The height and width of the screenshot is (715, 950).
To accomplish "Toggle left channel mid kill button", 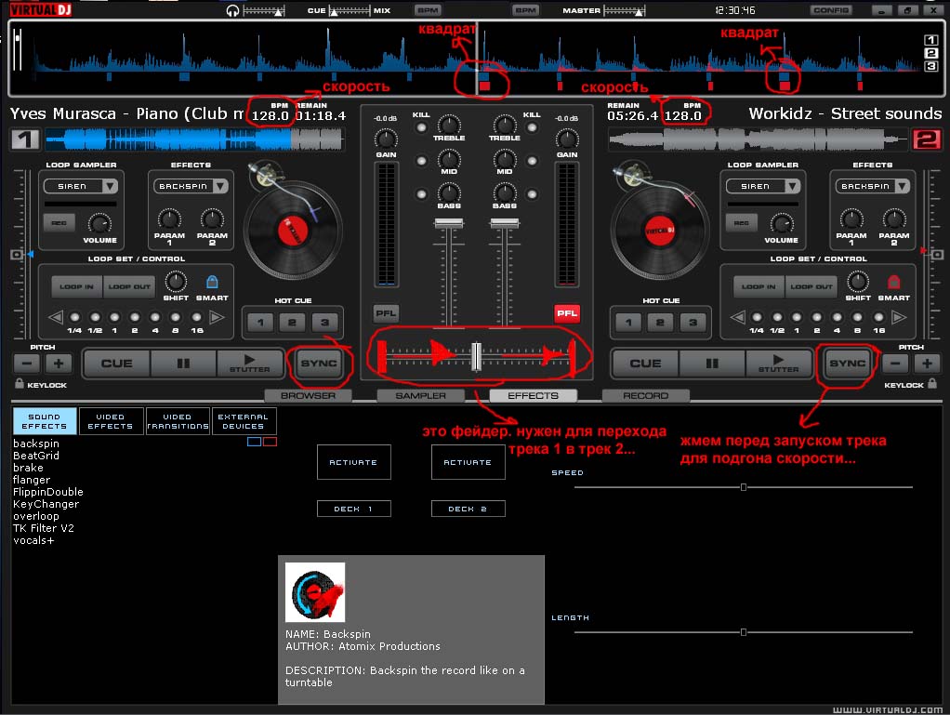I will [421, 161].
